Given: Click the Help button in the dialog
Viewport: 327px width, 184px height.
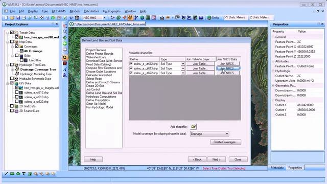Looking at the screenshot, I should tap(93, 159).
